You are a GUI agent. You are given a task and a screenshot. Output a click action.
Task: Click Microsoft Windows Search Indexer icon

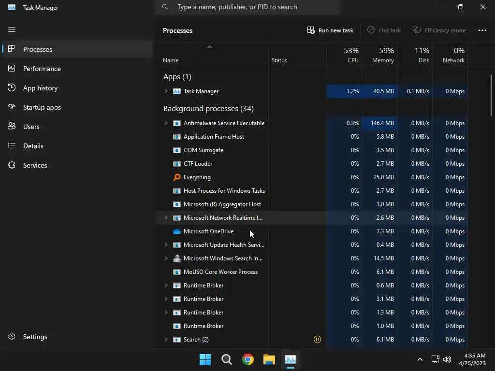click(x=177, y=258)
